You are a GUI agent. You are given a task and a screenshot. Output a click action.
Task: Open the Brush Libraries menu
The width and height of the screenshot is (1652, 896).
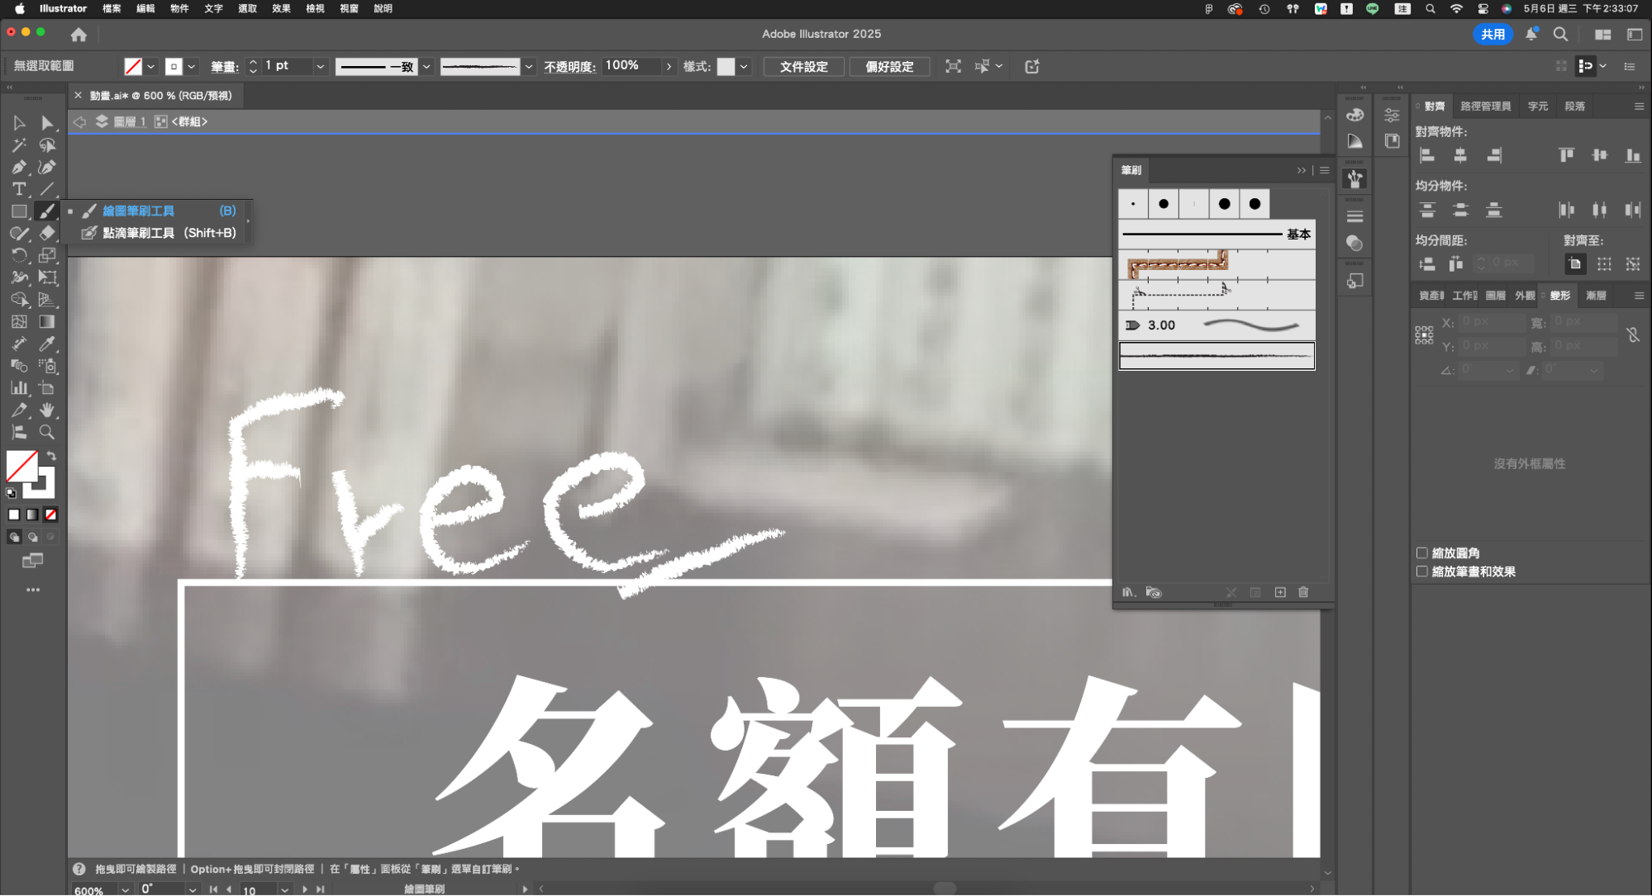click(1129, 592)
